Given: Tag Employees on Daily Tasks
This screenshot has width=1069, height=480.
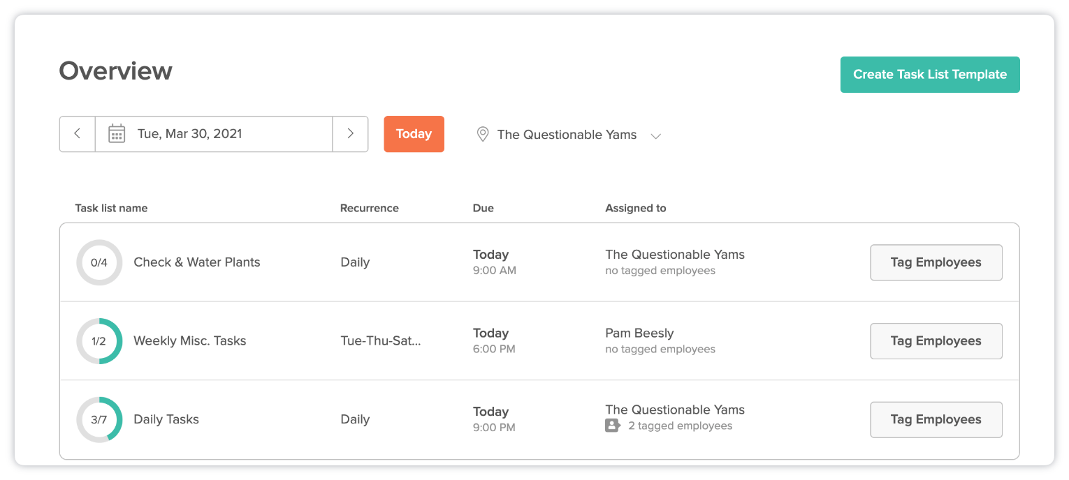Looking at the screenshot, I should pyautogui.click(x=936, y=419).
